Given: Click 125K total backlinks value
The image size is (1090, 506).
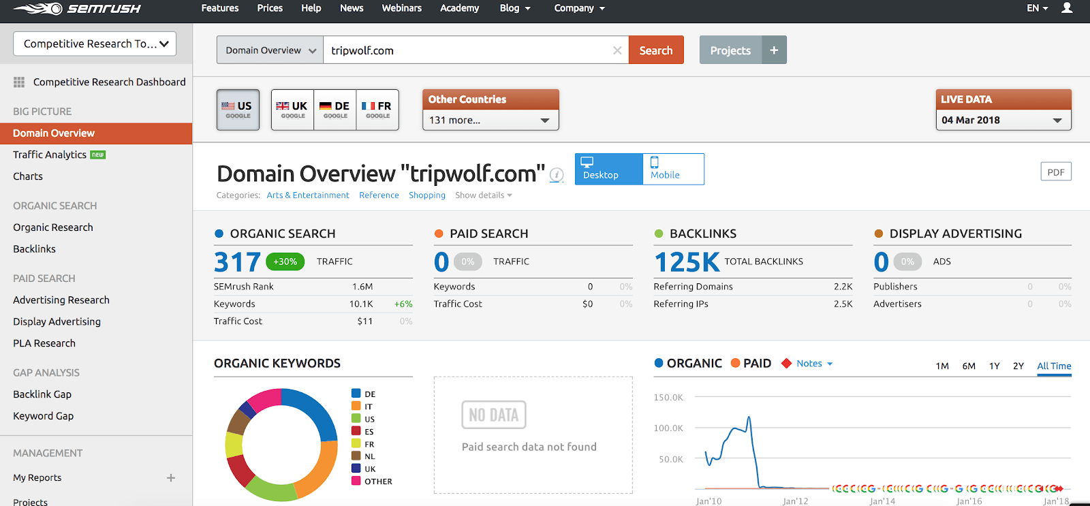Looking at the screenshot, I should tap(687, 262).
